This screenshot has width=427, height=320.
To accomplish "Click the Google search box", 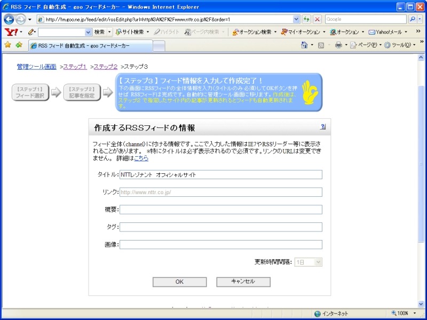I will (x=366, y=19).
